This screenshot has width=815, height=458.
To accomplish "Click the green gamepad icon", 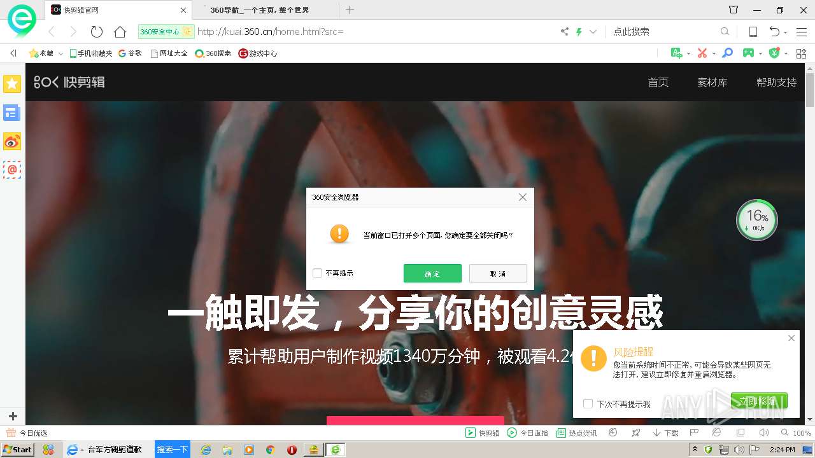I will (749, 53).
